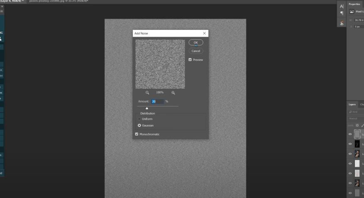Image resolution: width=364 pixels, height=198 pixels.
Task: Select the pure white layer thumbnail
Action: [357, 164]
